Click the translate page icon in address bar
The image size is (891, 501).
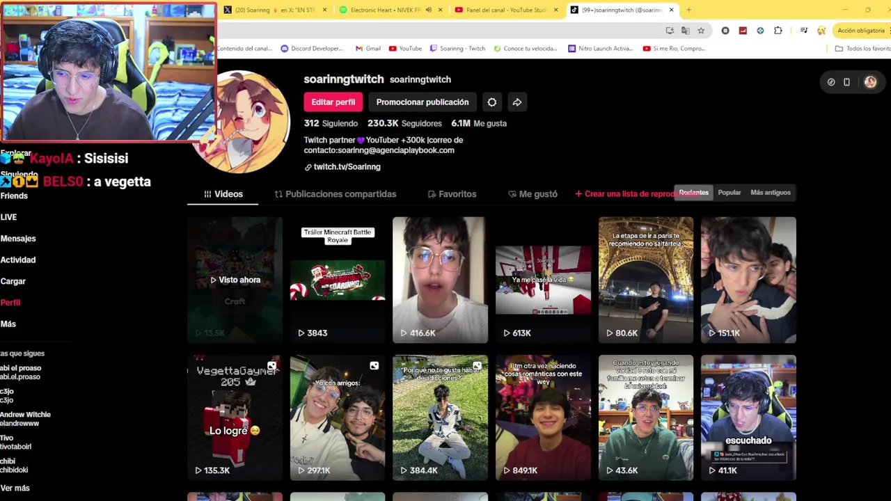(686, 31)
